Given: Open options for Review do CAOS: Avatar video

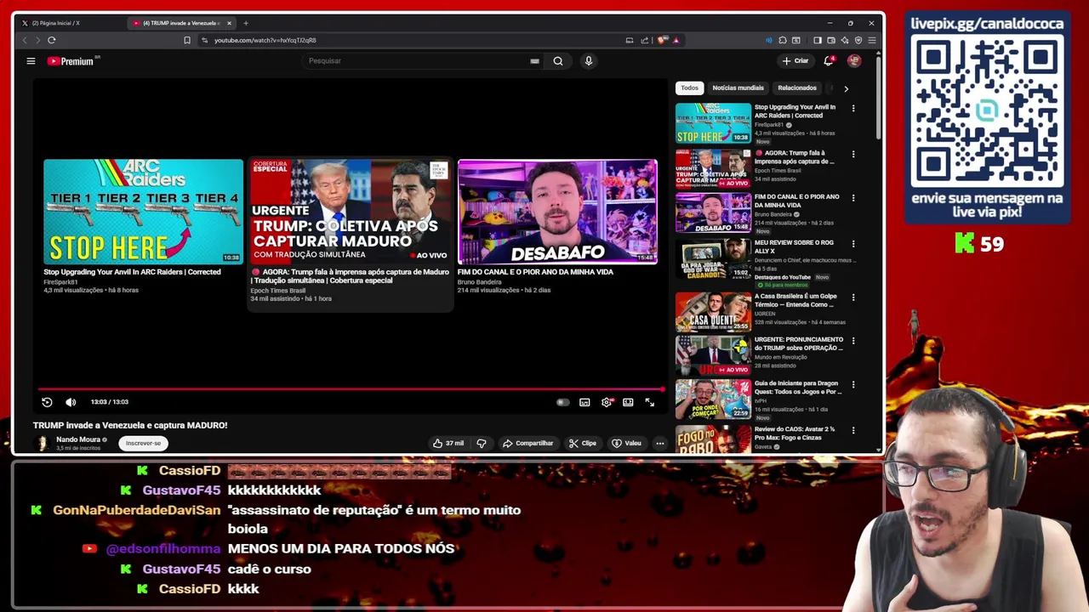Looking at the screenshot, I should click(x=853, y=431).
